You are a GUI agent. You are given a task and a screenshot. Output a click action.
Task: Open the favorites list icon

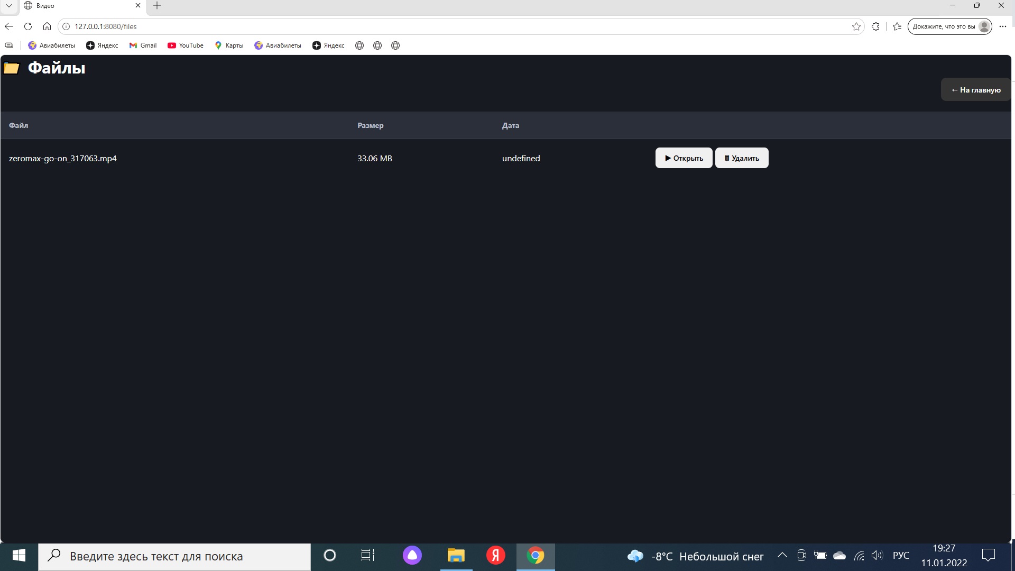point(897,26)
